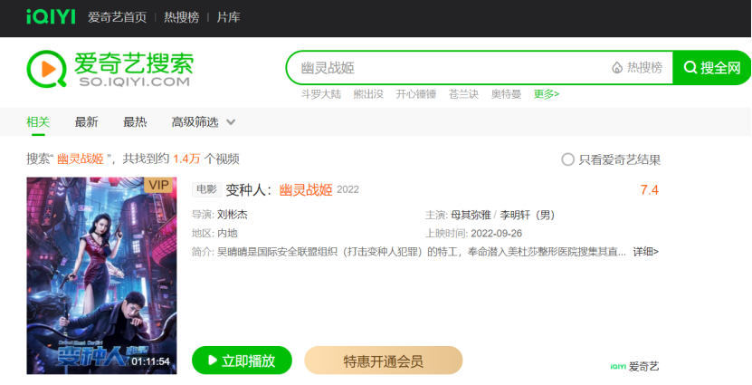Image resolution: width=752 pixels, height=385 pixels.
Task: Switch to the 最新 tab
Action: pyautogui.click(x=86, y=122)
